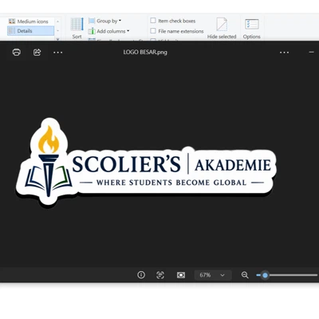319x319 pixels.
Task: Enable Item check boxes in Explorer ribbon
Action: (153, 21)
